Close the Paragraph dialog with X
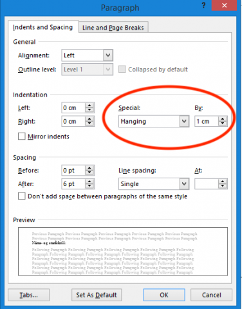242x309 pixels. coord(224,5)
